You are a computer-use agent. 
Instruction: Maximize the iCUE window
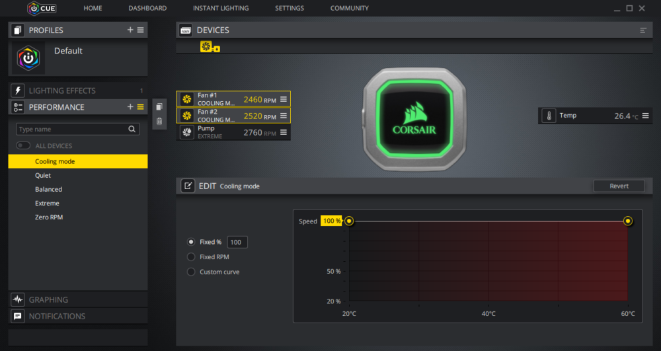pyautogui.click(x=629, y=8)
